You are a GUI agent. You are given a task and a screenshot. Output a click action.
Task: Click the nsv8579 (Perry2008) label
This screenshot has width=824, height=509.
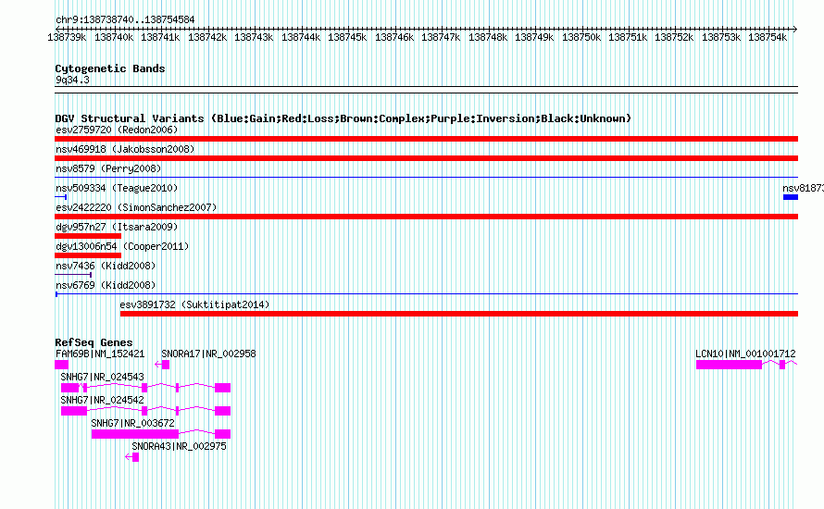(108, 168)
